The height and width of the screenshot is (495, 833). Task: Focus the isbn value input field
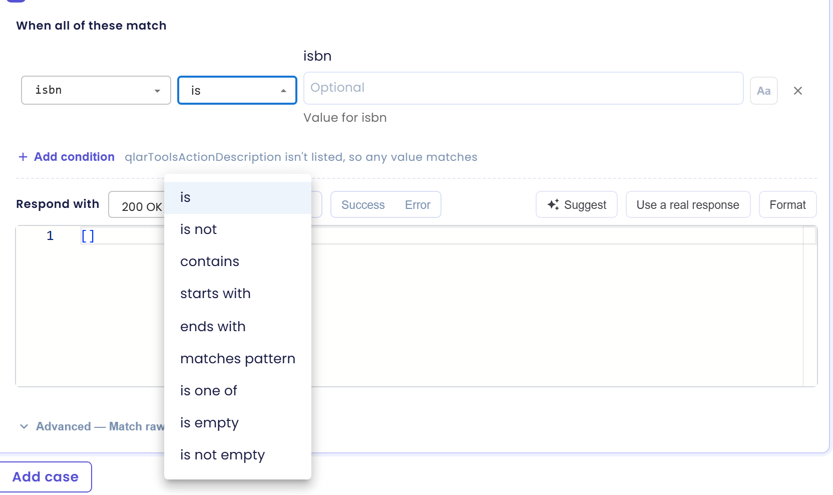click(523, 88)
